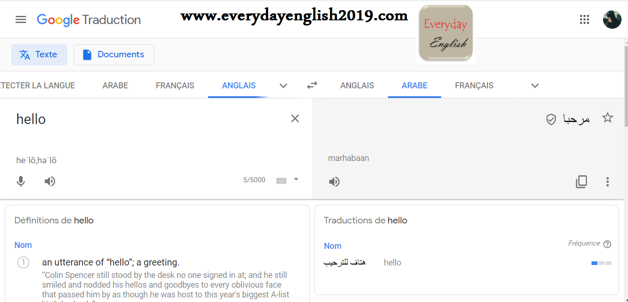Swap source and target languages

click(x=312, y=85)
